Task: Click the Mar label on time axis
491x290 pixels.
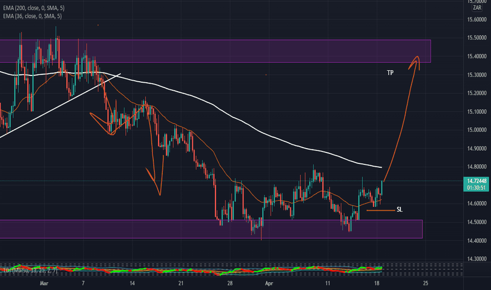Action: 44,283
